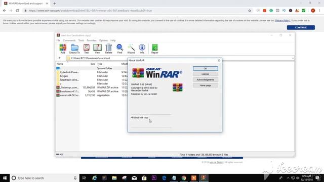Click WinRAR taskbar icon
The width and height of the screenshot is (324, 182).
tap(204, 178)
